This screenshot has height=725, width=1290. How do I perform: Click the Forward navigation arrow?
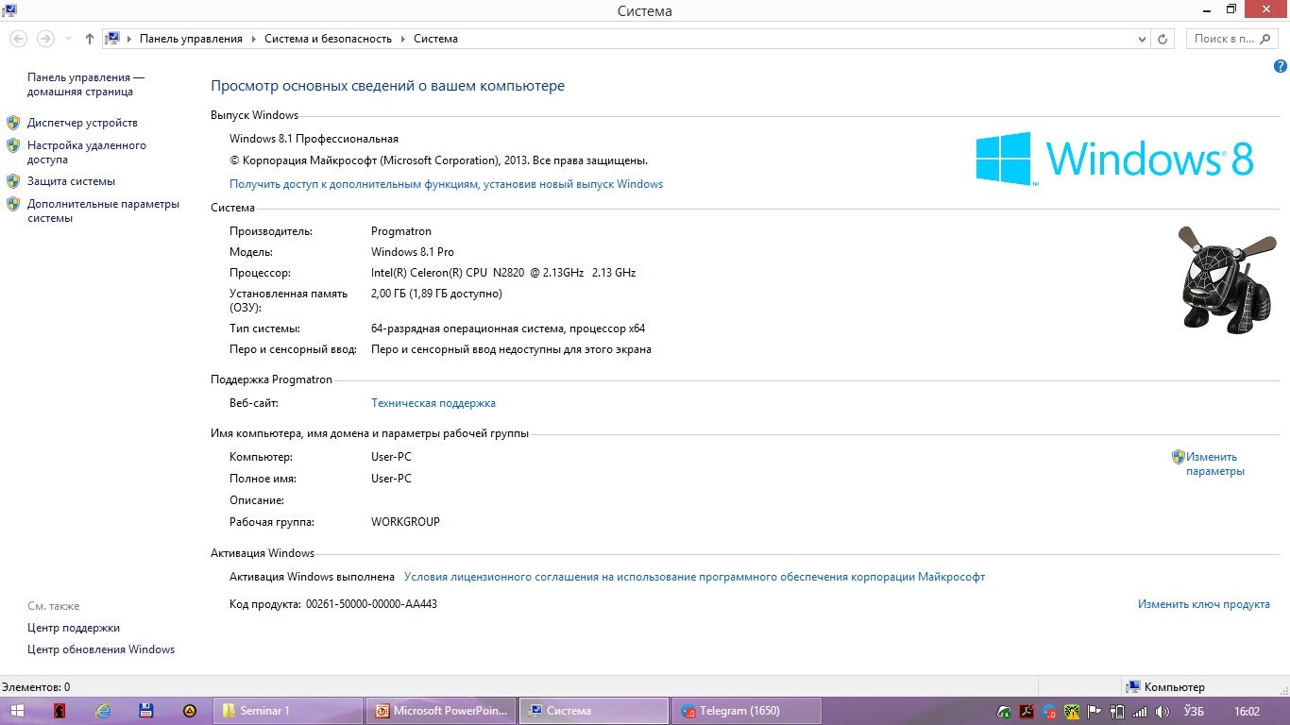click(x=44, y=39)
